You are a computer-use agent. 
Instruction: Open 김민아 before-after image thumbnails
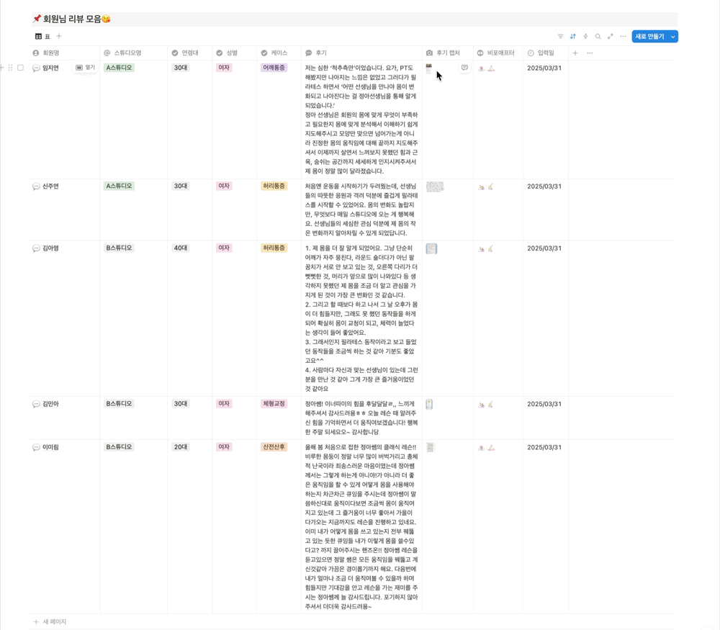click(x=486, y=405)
